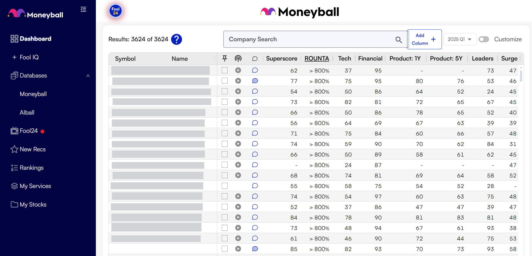The height and width of the screenshot is (256, 532).
Task: Play the first row's audio button
Action: click(238, 70)
